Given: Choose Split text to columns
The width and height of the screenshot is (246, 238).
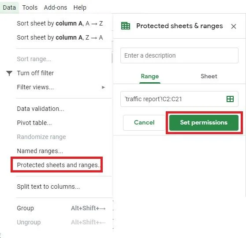Looking at the screenshot, I should tap(48, 187).
